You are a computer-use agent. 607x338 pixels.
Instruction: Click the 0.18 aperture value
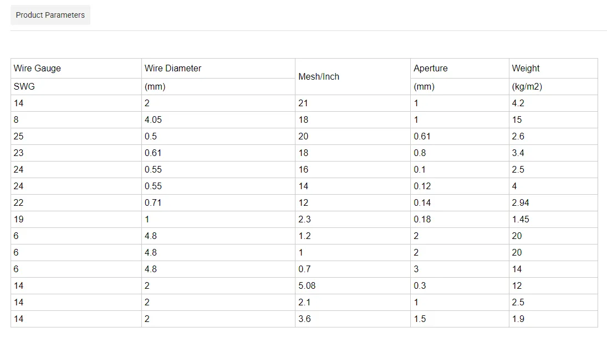coord(422,219)
